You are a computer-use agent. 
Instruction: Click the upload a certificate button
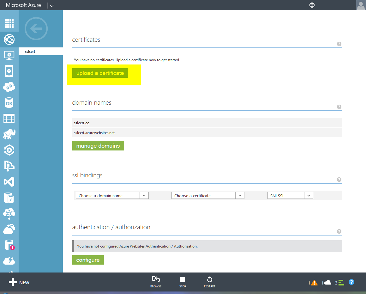coord(100,73)
